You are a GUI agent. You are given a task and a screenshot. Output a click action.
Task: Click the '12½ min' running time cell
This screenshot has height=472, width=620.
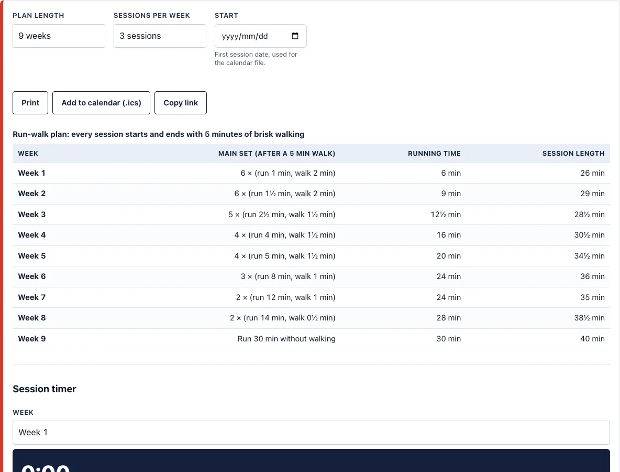coord(446,214)
